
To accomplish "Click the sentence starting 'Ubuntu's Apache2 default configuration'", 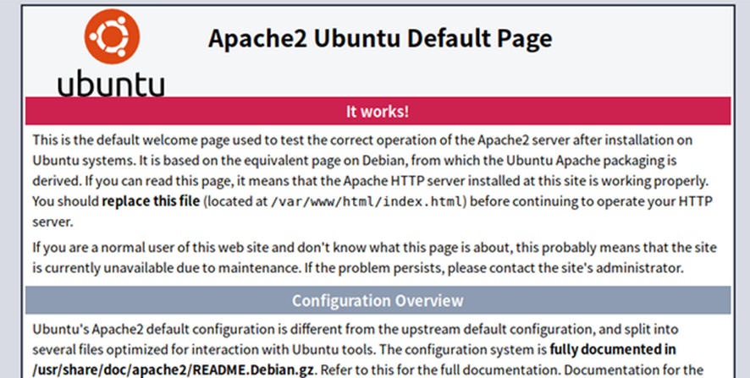I will point(356,339).
